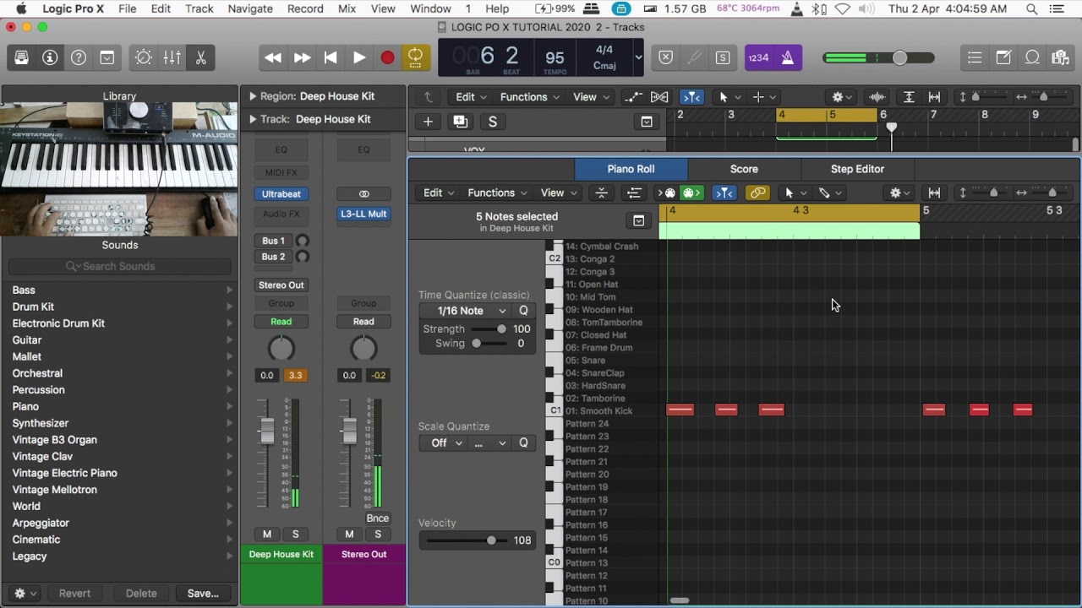The height and width of the screenshot is (608, 1082).
Task: Toggle the Editors scissors button
Action: tap(200, 57)
